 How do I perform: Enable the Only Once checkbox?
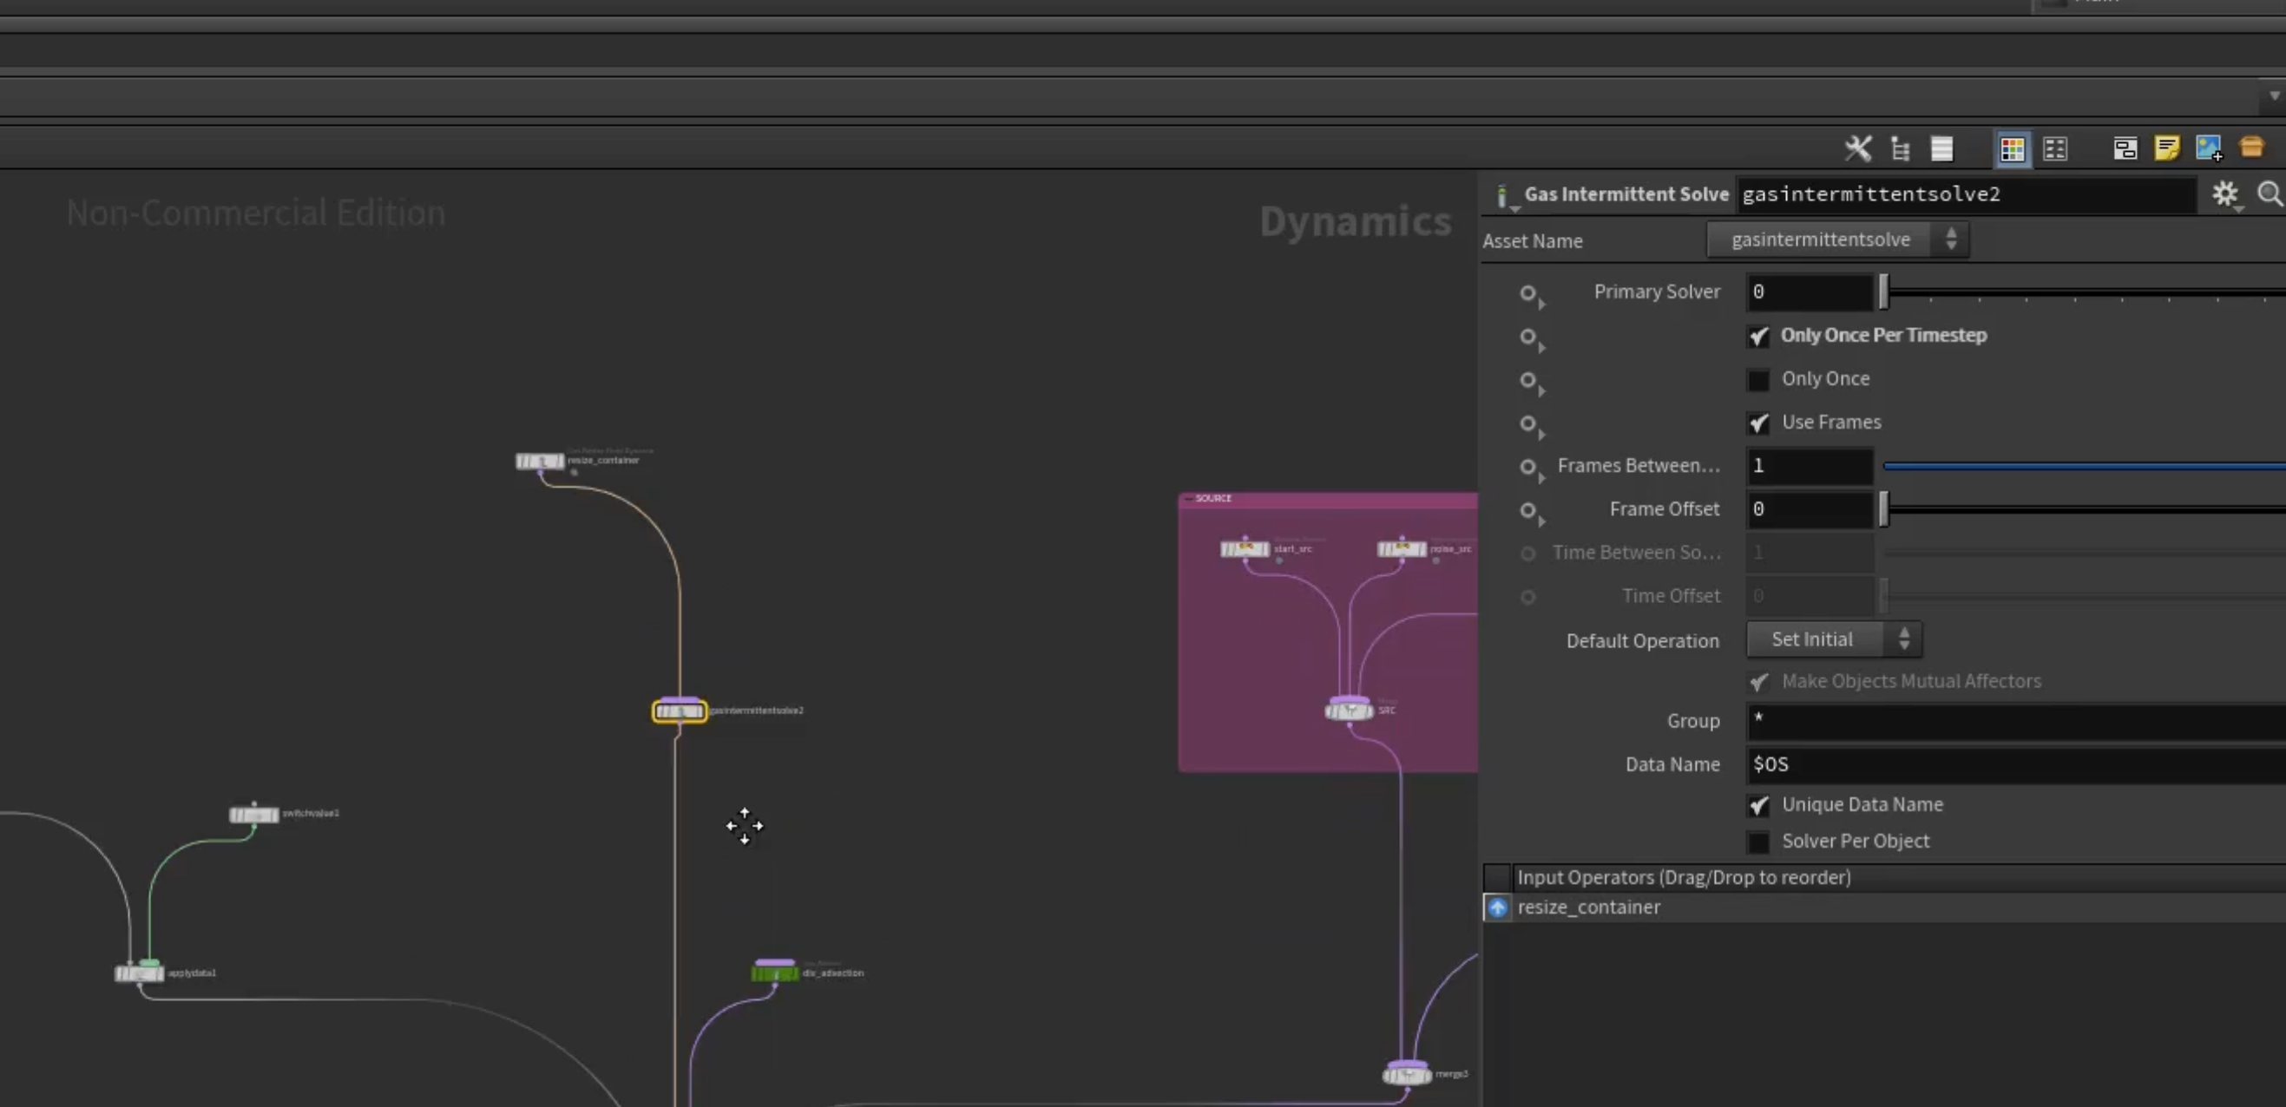[x=1758, y=380]
